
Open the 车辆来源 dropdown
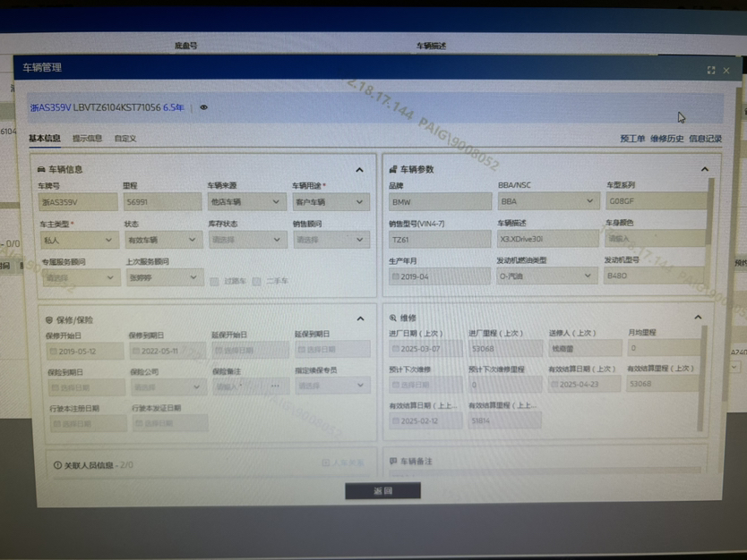click(246, 202)
